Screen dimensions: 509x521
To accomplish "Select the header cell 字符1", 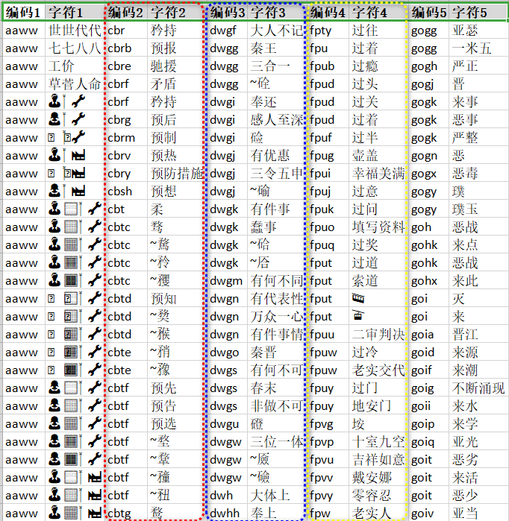I will point(75,13).
